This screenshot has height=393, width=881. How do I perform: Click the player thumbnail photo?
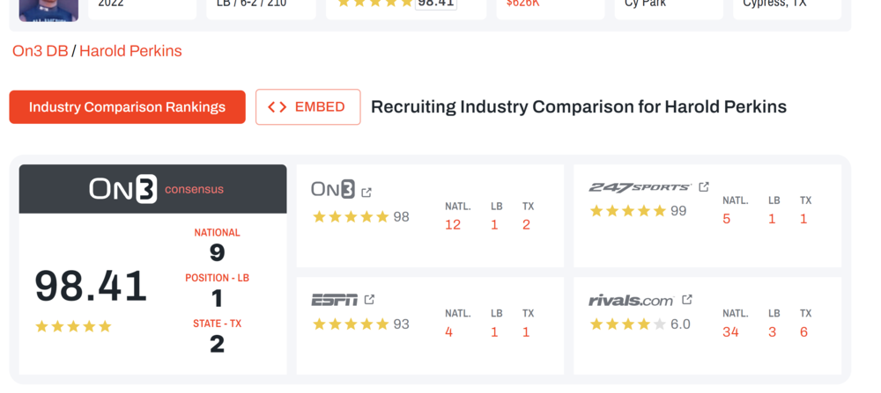tap(48, 10)
